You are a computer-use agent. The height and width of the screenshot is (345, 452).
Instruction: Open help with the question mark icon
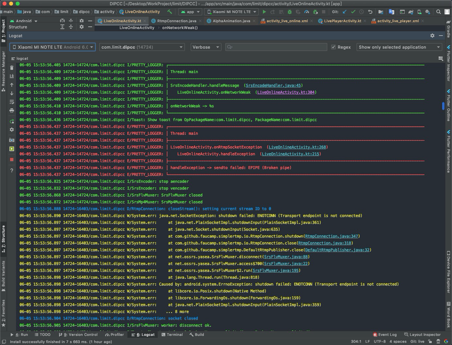pos(12,170)
